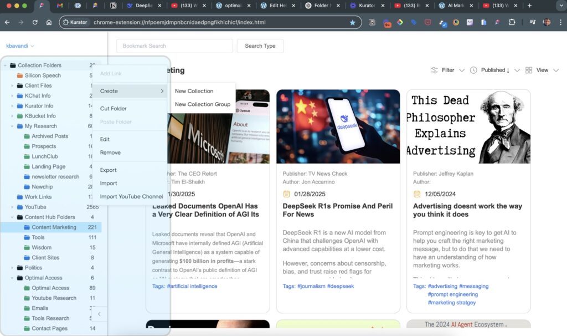Click the browser home icon
This screenshot has height=336, width=567.
[x=49, y=23]
